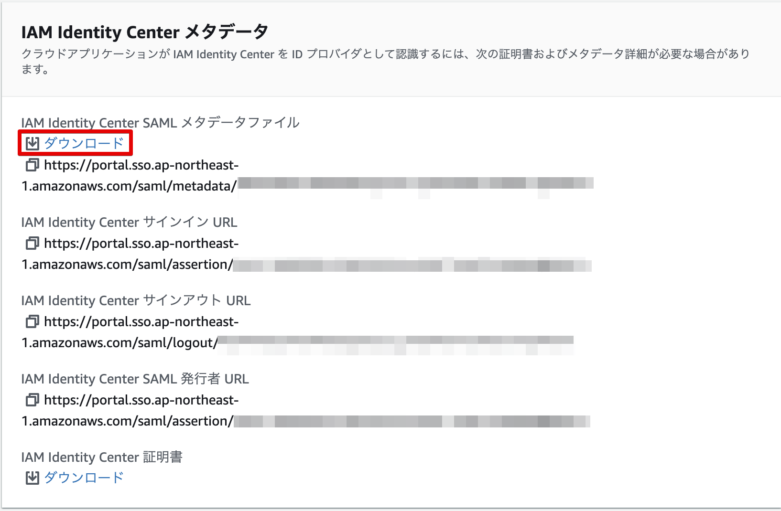Click the IAM Identity Center 証明書 label
Viewport: 781px width, 511px height.
103,457
